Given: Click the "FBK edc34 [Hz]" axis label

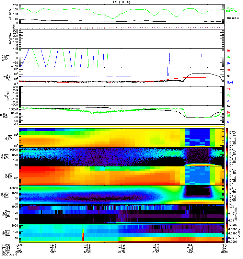Looking at the screenshot, I should coord(6,214).
